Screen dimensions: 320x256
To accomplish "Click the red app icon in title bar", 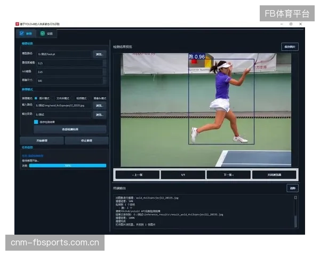I will 17,24.
